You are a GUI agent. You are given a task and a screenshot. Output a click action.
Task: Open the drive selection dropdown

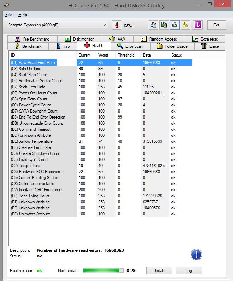click(x=57, y=25)
